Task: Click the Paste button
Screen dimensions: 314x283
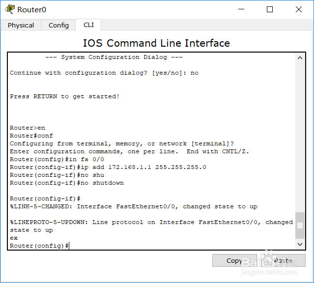Action: point(283,260)
